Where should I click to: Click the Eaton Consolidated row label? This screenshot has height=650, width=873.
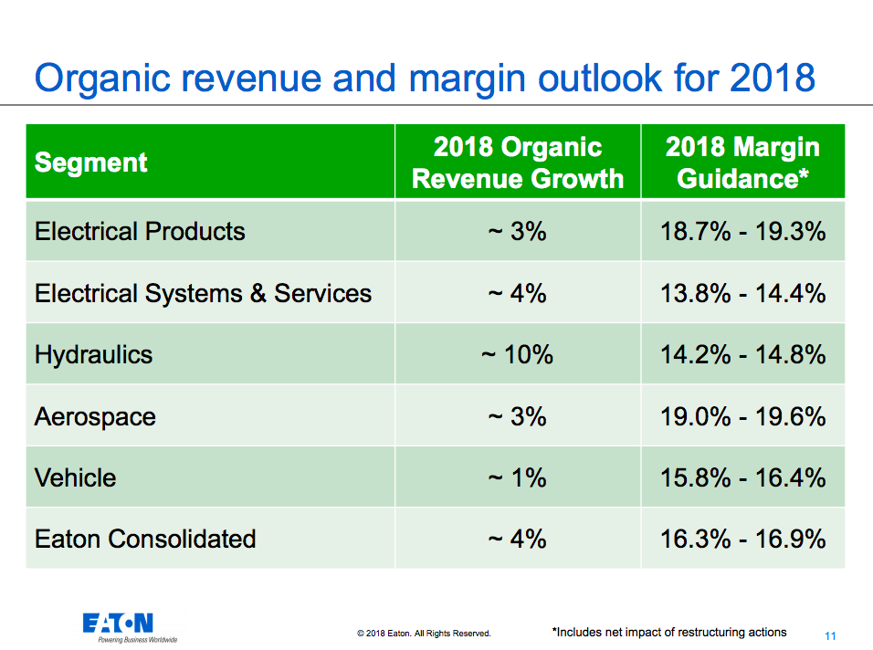(x=145, y=539)
